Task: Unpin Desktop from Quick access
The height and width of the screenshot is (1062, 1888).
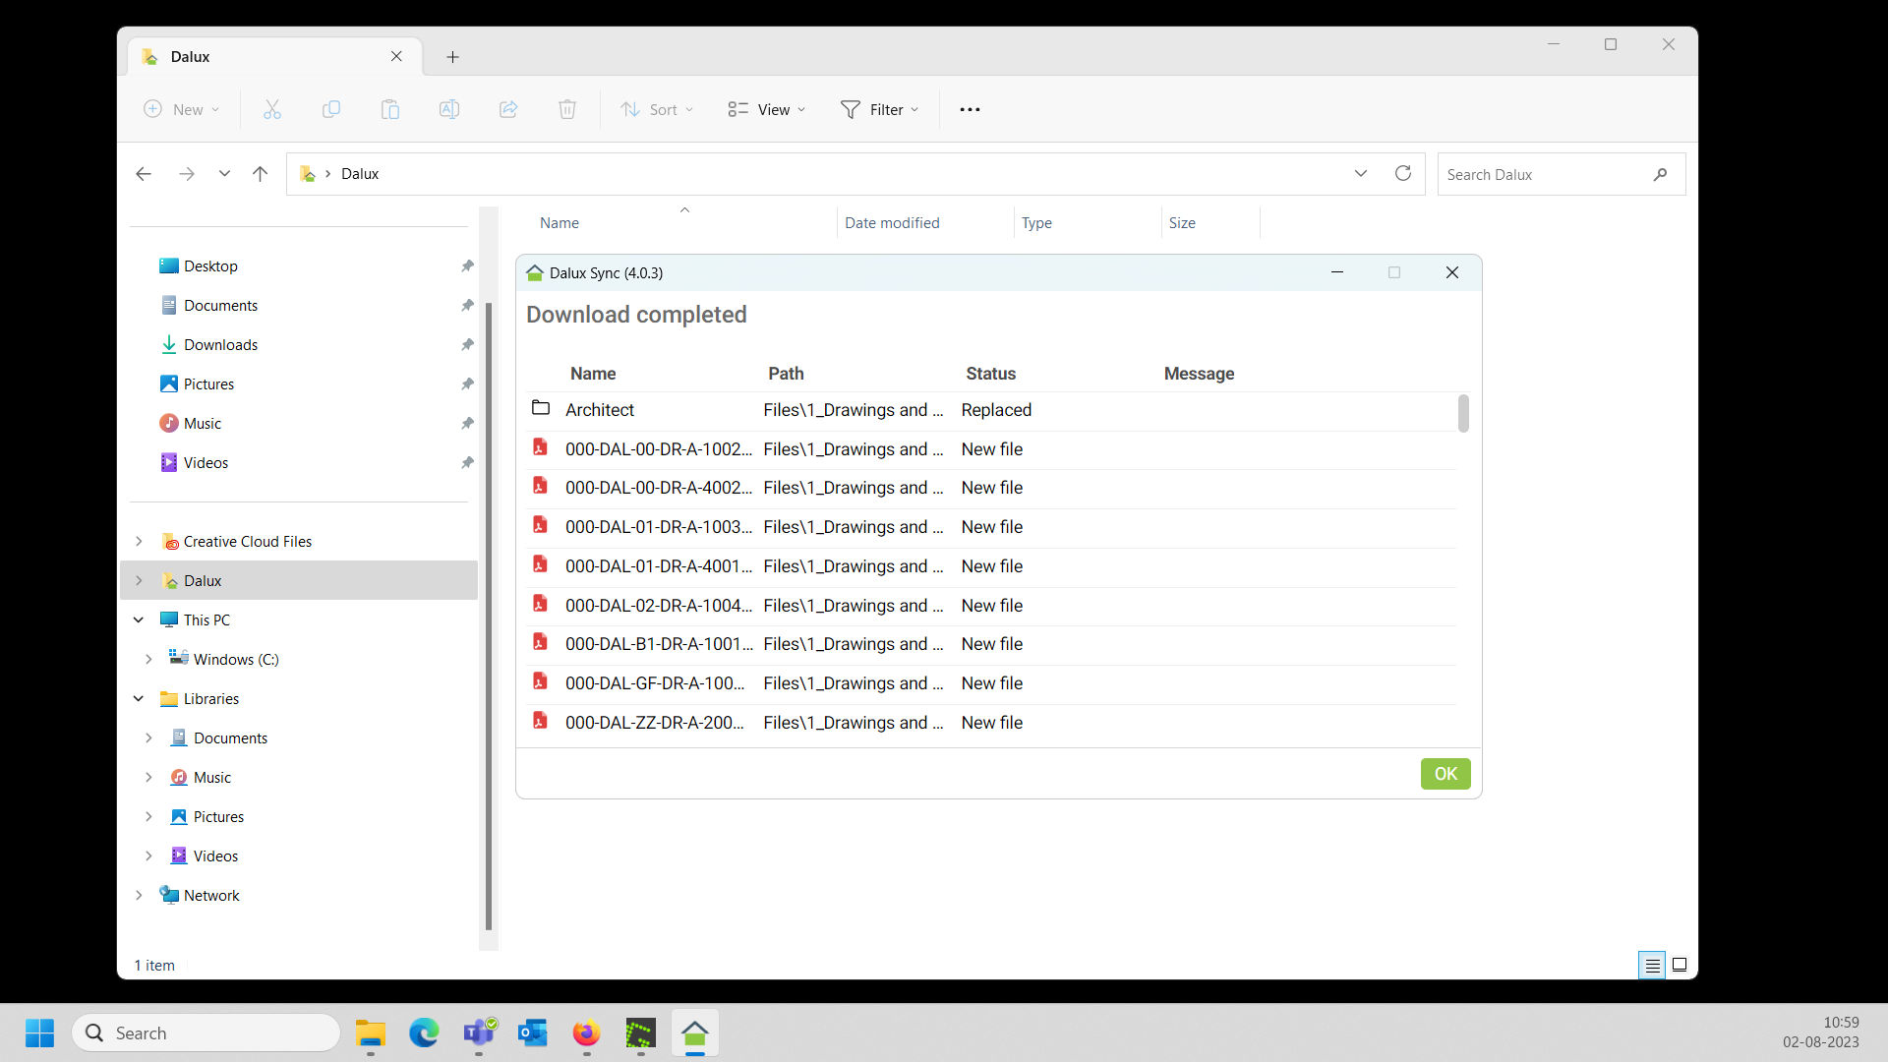Action: coord(467,265)
